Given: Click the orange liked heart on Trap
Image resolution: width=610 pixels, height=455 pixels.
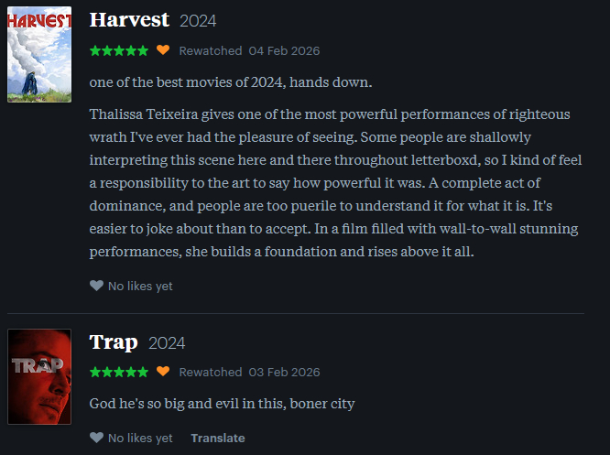Looking at the screenshot, I should point(163,372).
